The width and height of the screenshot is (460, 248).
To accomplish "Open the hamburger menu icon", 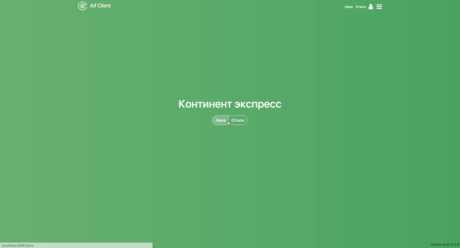I will click(x=379, y=7).
